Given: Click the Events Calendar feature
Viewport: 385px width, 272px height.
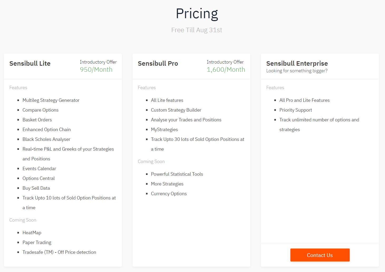Looking at the screenshot, I should pyautogui.click(x=39, y=169).
